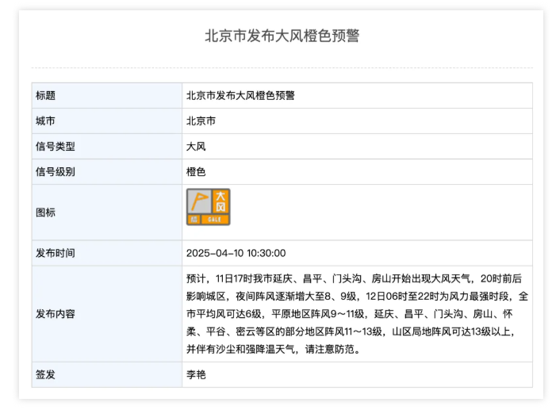Click the signer name 李艳
This screenshot has height=410, width=552.
coord(196,374)
